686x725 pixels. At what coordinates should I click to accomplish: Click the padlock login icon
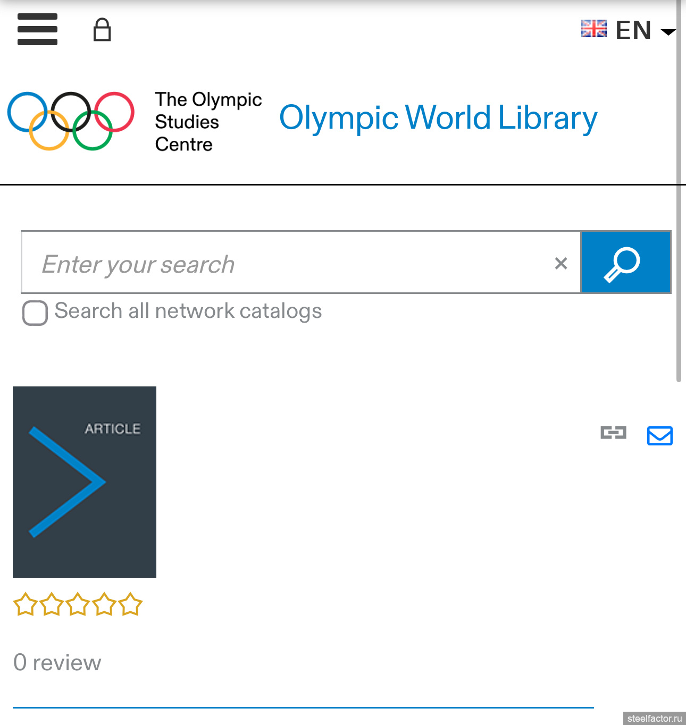pyautogui.click(x=102, y=30)
